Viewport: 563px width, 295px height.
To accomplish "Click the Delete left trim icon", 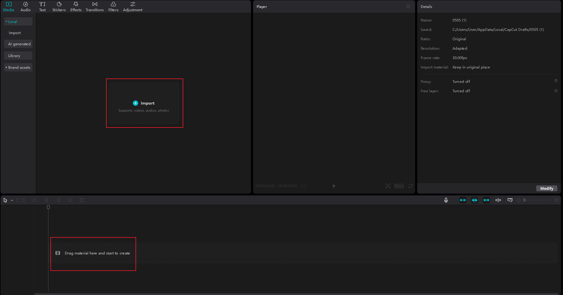I will [58, 200].
